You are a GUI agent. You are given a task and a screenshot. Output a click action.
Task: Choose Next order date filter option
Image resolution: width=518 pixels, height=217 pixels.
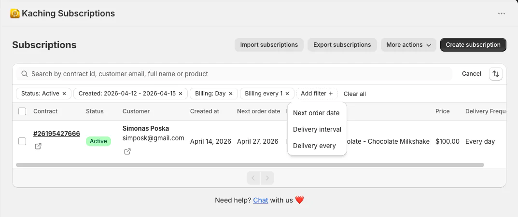point(317,113)
